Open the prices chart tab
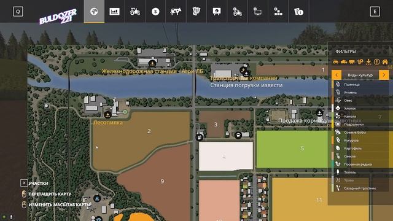The width and height of the screenshot is (393, 221). click(x=114, y=12)
